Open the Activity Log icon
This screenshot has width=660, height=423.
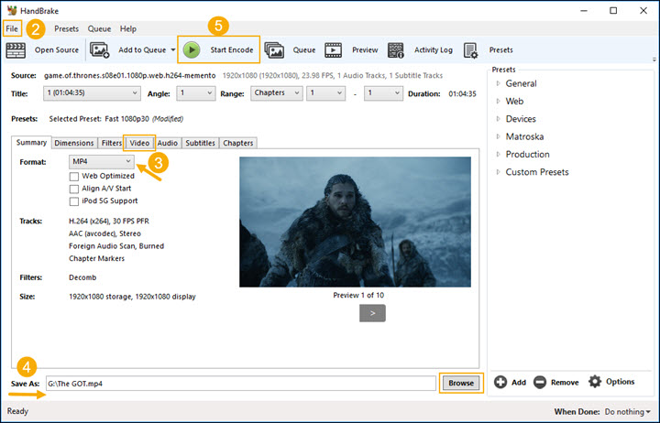pyautogui.click(x=396, y=50)
